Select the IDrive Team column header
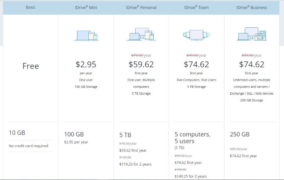284x180 pixels. point(196,7)
